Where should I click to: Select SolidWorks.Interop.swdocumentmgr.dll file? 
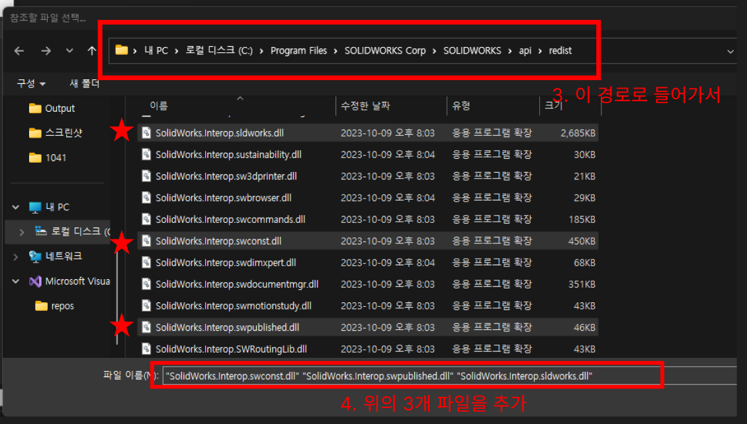click(368, 284)
